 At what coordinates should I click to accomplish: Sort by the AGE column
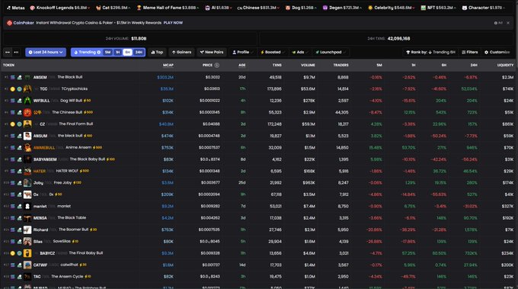click(x=242, y=65)
